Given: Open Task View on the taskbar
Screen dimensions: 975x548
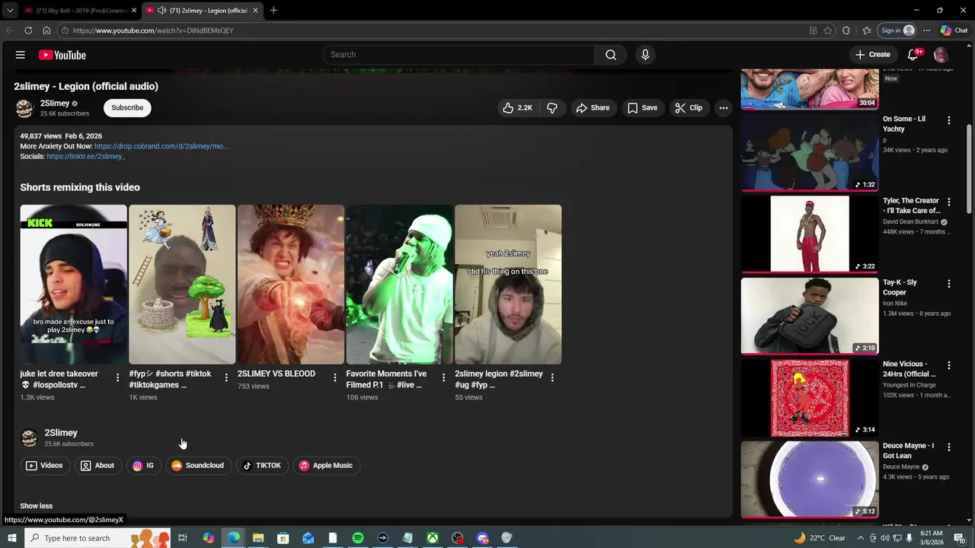Looking at the screenshot, I should click(x=183, y=538).
